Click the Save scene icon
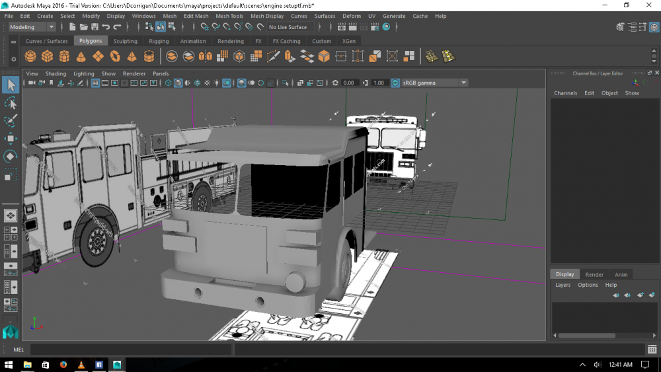Image resolution: width=661 pixels, height=372 pixels. 95,27
